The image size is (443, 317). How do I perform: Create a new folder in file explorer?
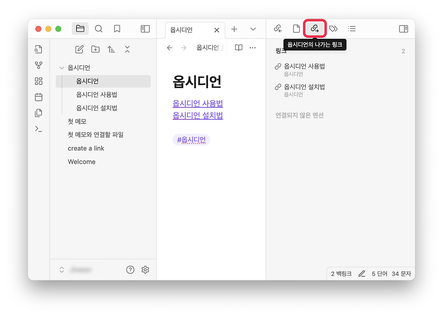pyautogui.click(x=95, y=49)
